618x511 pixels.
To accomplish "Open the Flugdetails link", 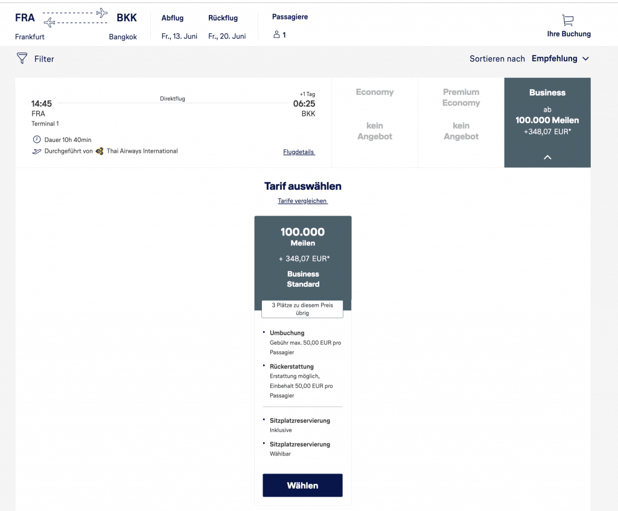I will pos(299,152).
